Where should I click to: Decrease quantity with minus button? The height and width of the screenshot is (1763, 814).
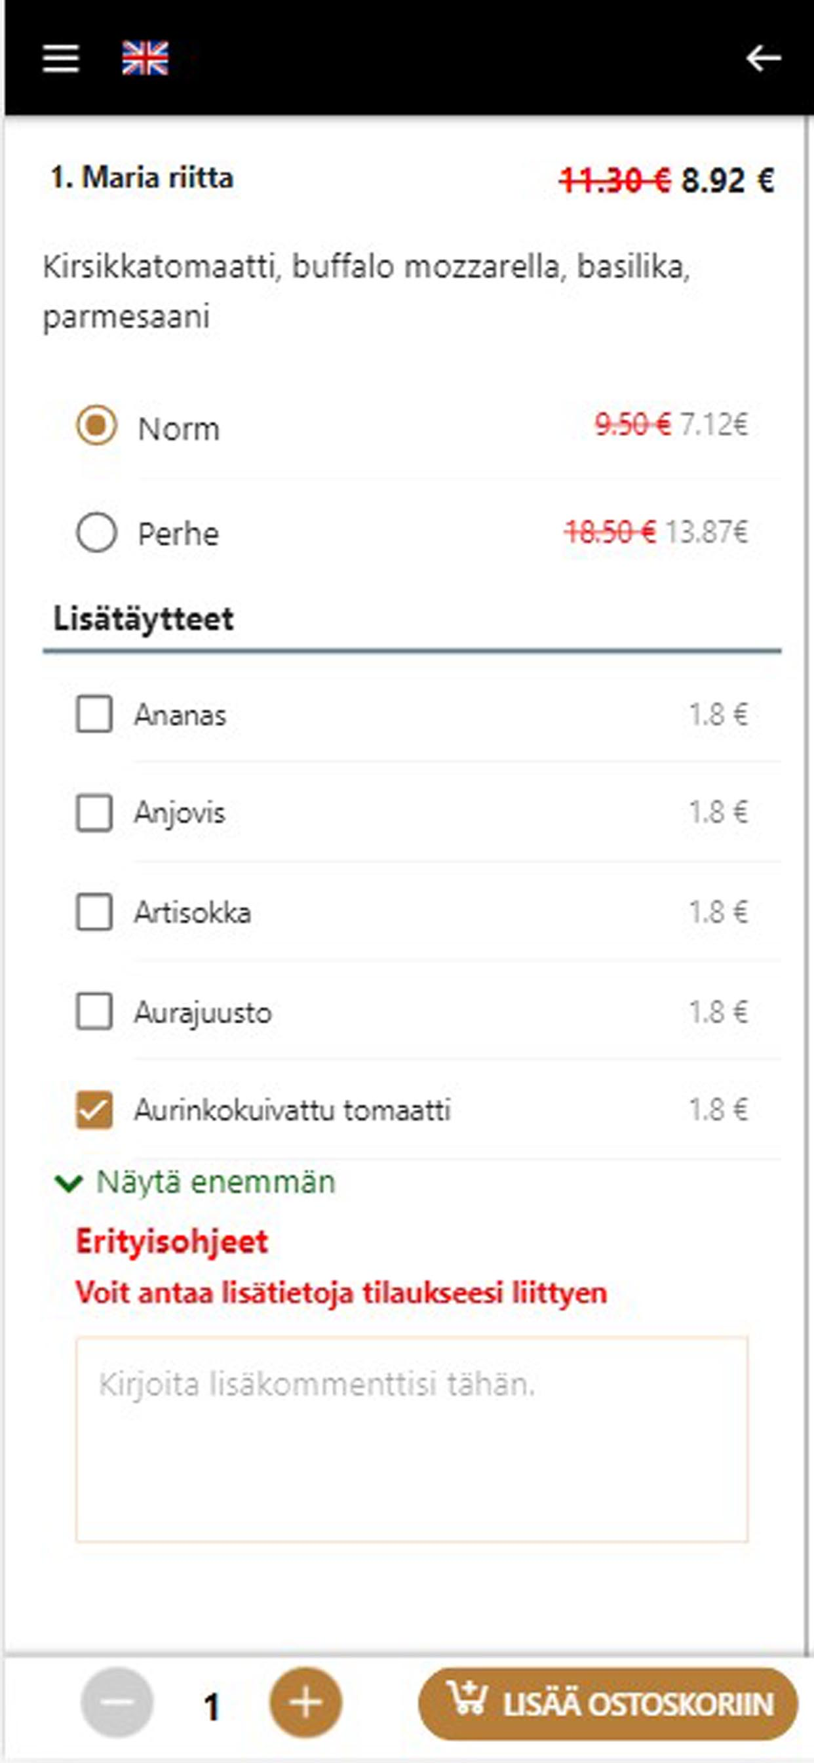[x=117, y=1703]
